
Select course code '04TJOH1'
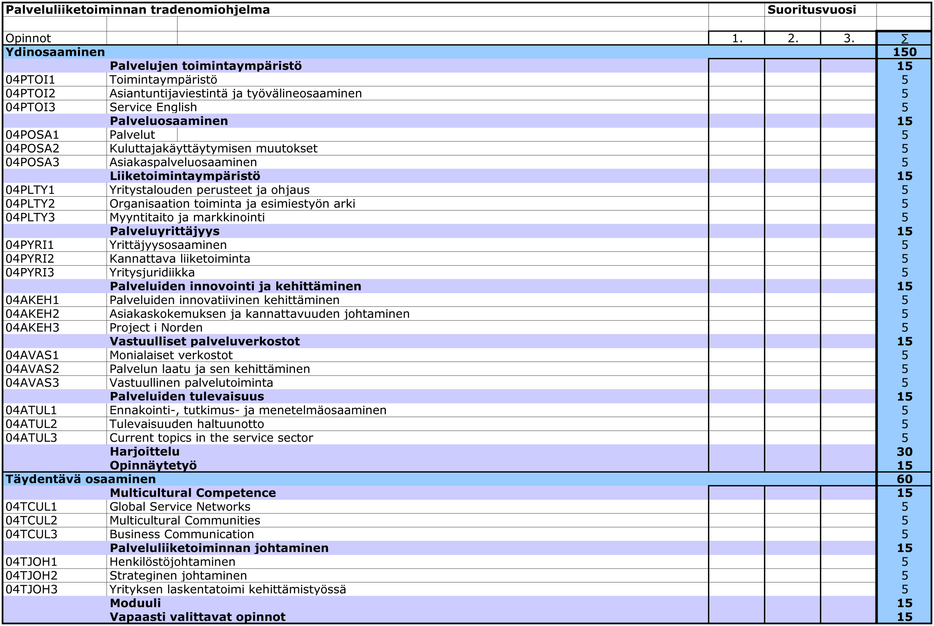[x=32, y=562]
